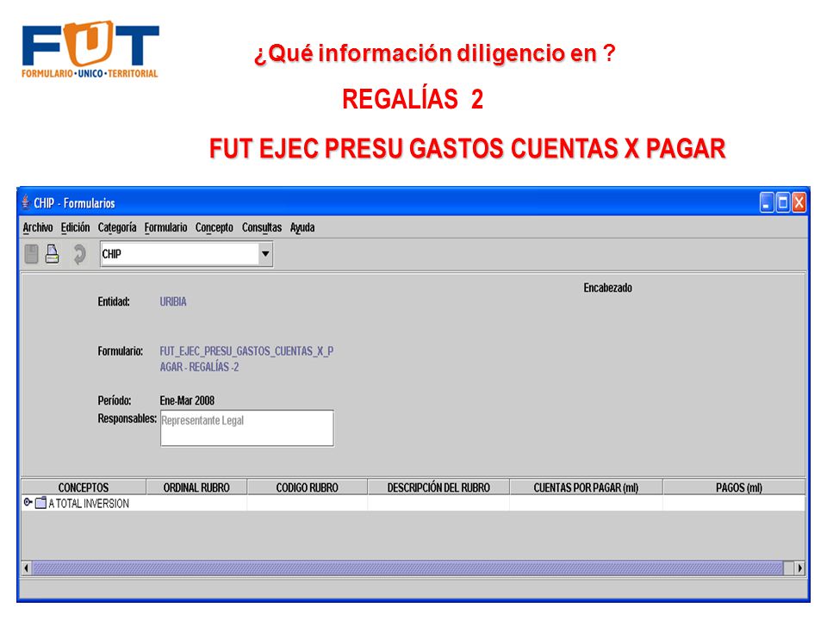Click the undo arrow toolbar icon
Viewport: 827px width, 620px height.
pos(79,254)
